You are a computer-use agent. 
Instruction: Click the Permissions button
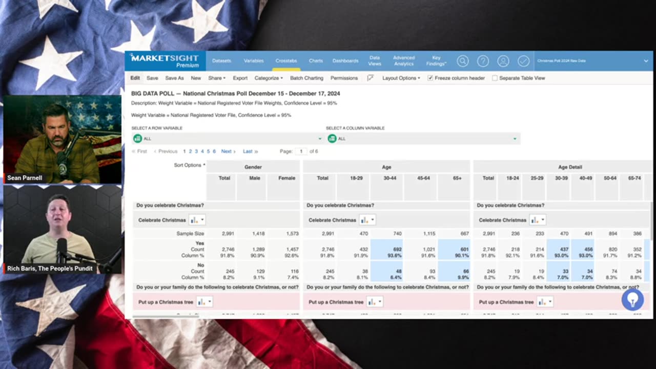click(x=344, y=78)
